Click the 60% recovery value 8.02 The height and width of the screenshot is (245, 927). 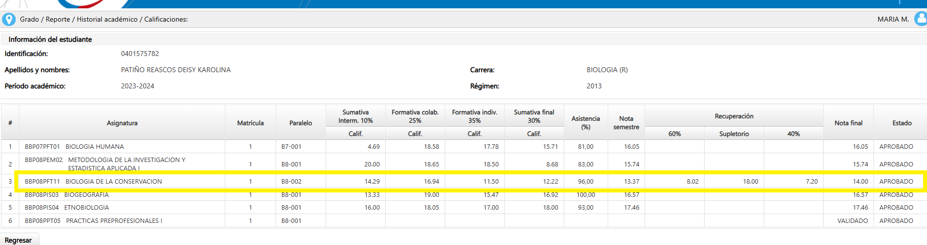(x=692, y=181)
